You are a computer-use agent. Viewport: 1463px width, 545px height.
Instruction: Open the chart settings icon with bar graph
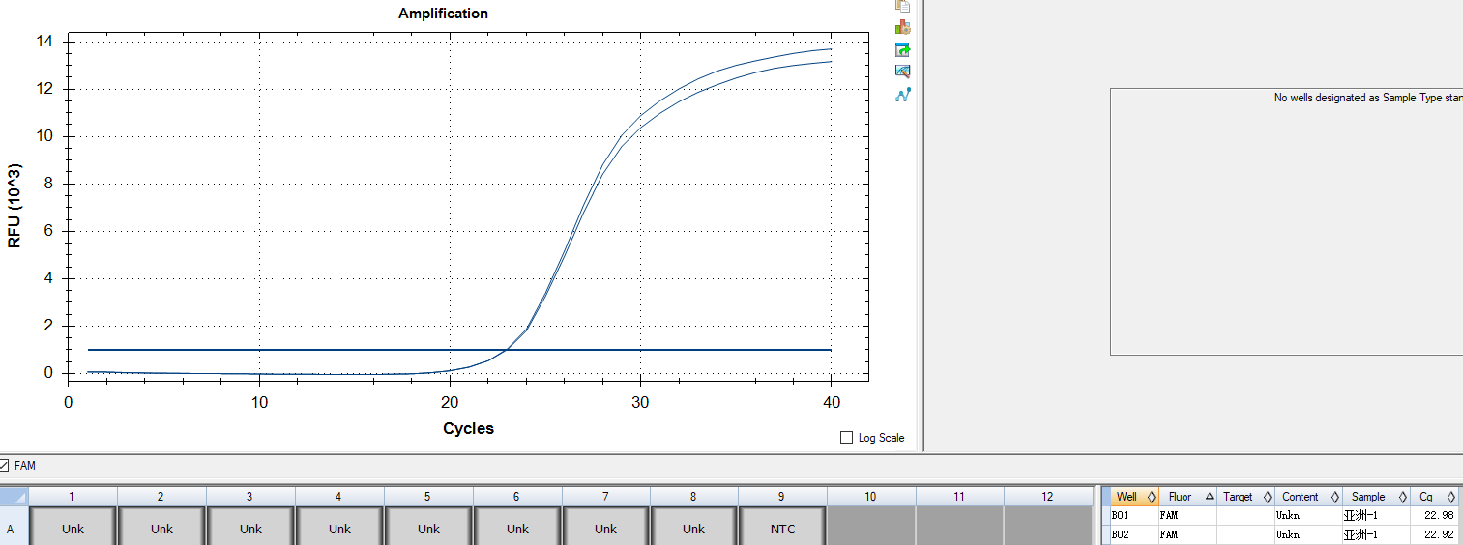[903, 27]
